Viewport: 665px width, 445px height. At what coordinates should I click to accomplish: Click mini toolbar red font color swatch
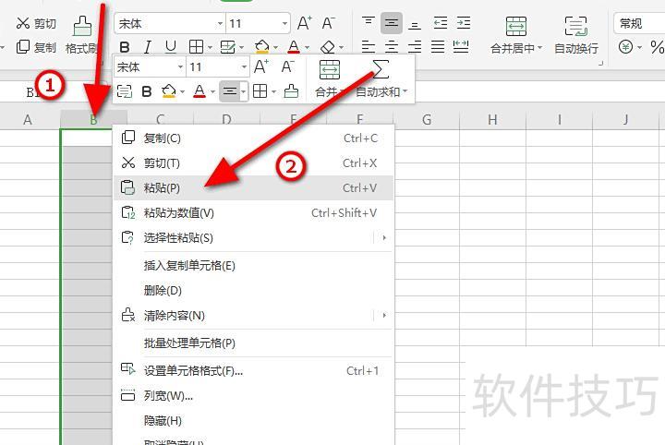pos(199,91)
